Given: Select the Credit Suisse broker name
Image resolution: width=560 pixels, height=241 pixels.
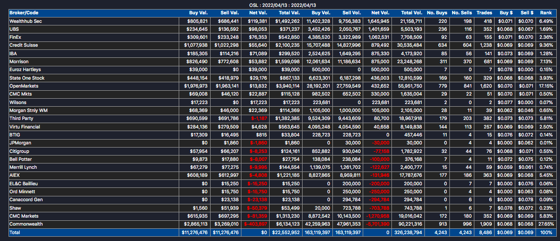Looking at the screenshot, I should 23,45.
